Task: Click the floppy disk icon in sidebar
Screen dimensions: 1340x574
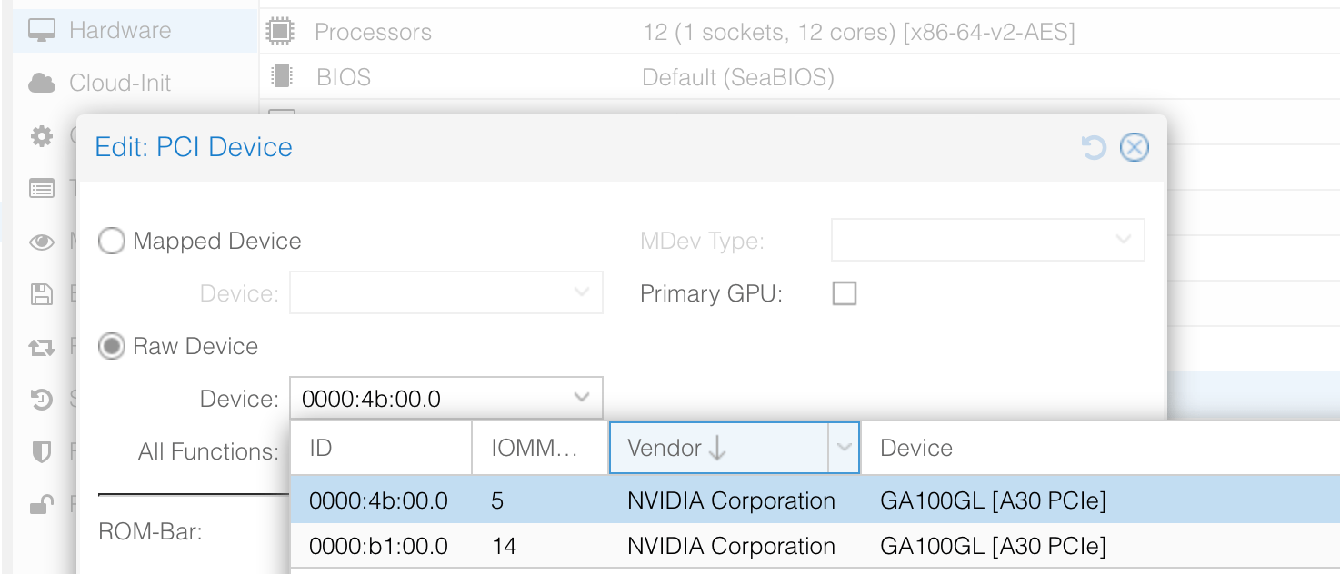Action: 42,293
